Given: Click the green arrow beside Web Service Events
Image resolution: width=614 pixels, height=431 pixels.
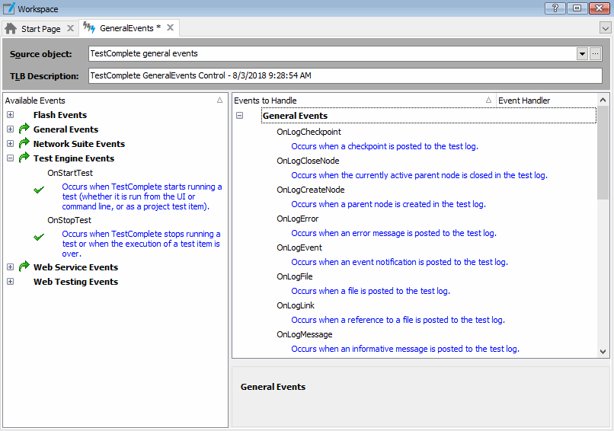Looking at the screenshot, I should coord(24,267).
